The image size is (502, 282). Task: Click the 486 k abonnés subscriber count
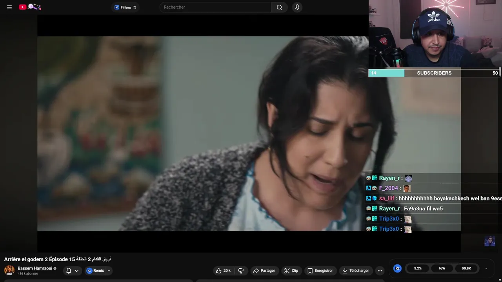[28, 274]
